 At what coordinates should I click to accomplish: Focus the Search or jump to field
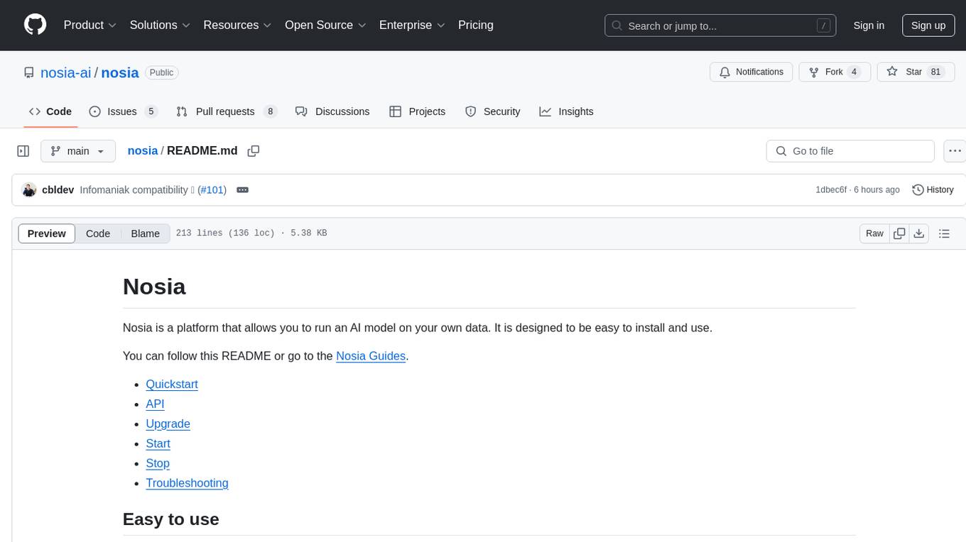720,26
